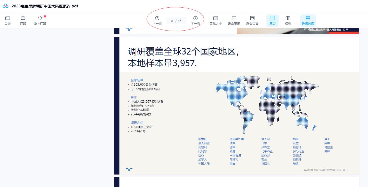Image resolution: width=368 pixels, height=187 pixels.
Task: Open 线上打印 online print option
Action: [40, 20]
